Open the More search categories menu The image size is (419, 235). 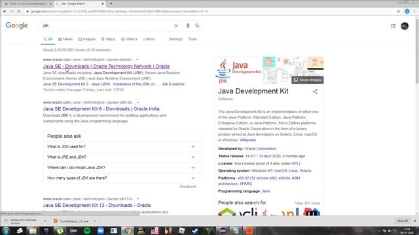point(149,39)
